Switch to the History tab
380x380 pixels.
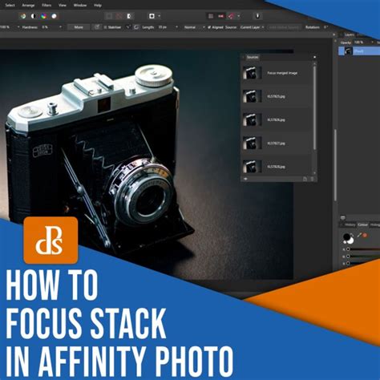[350, 225]
